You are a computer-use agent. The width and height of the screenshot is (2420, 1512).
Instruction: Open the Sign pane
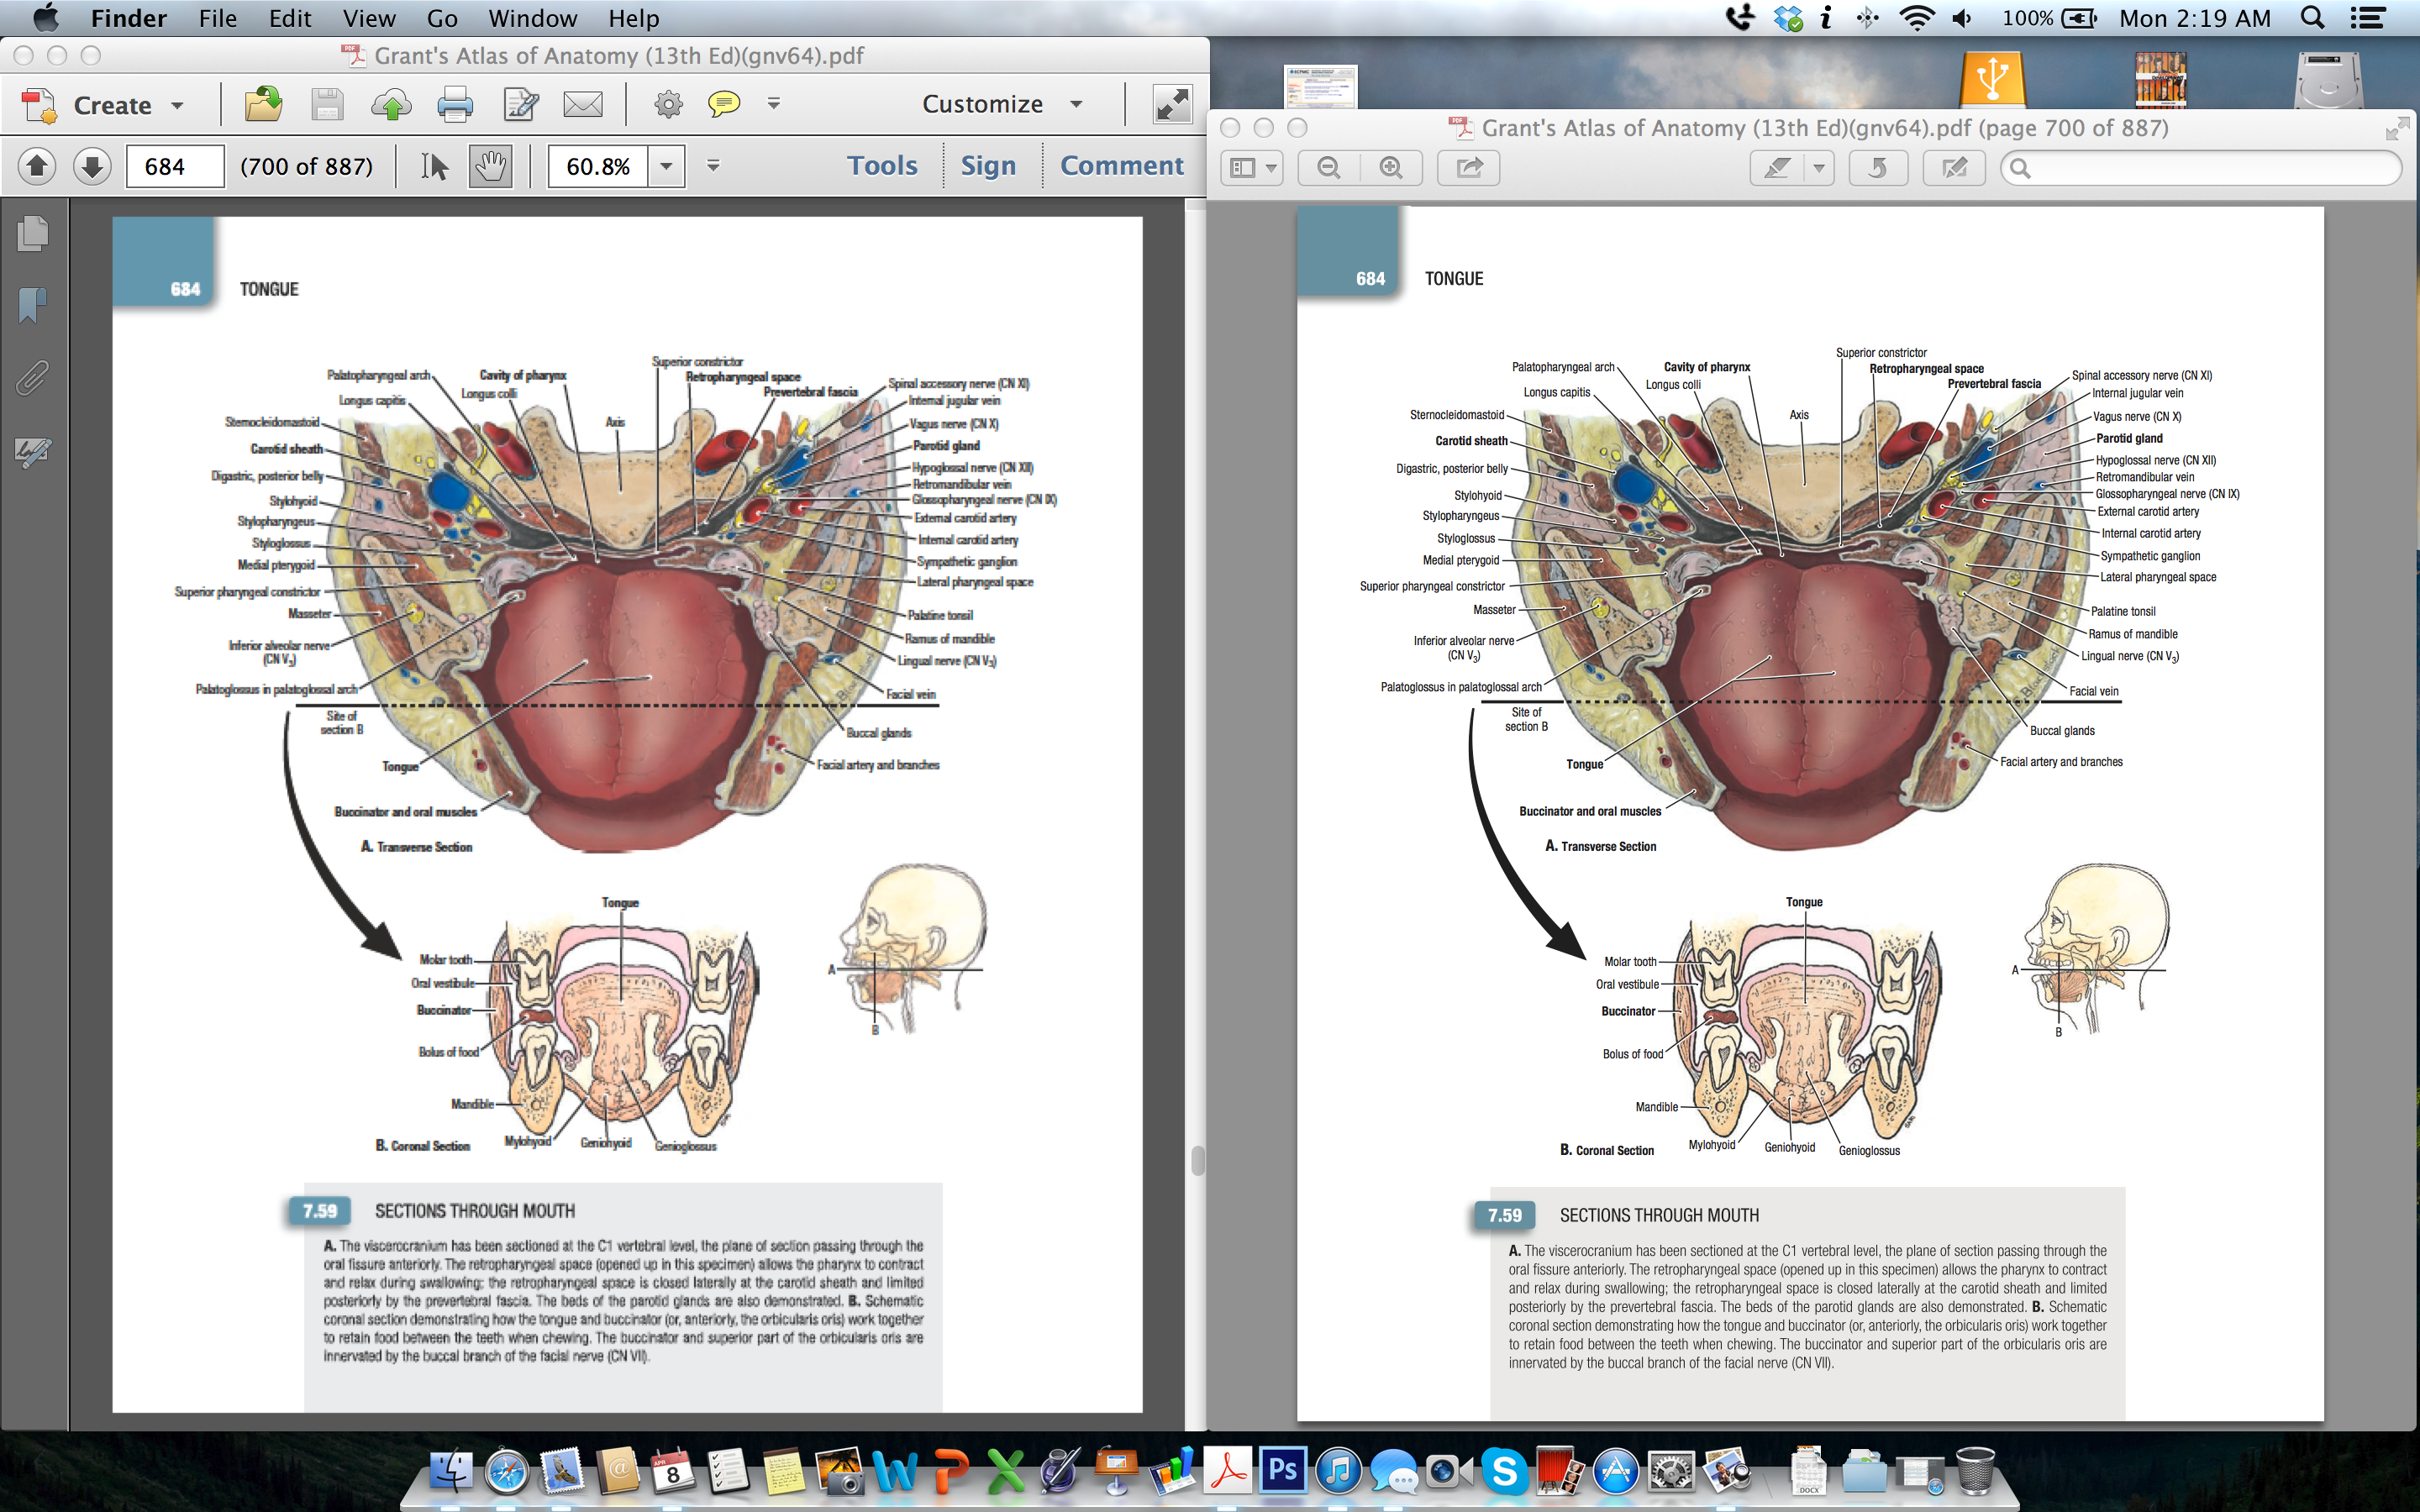[x=988, y=166]
